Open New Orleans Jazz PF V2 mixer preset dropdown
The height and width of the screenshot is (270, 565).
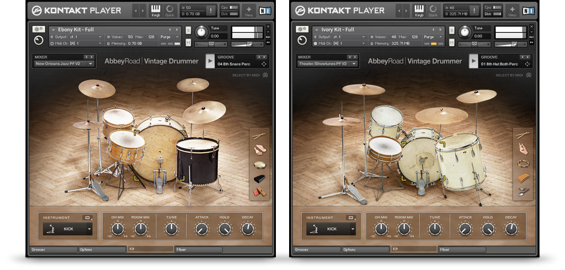point(64,64)
